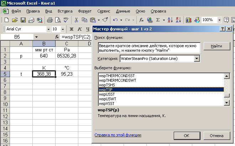Select the Format Painter brush icon
The width and height of the screenshot is (235, 146).
coord(105,20)
